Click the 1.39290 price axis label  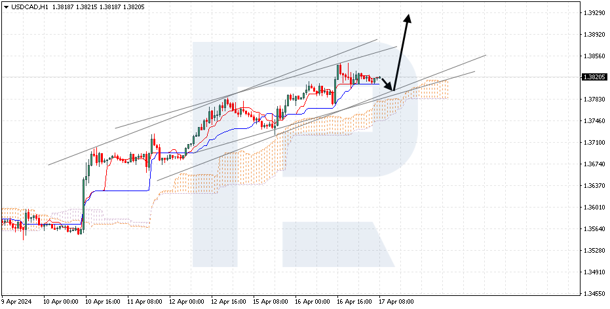(x=594, y=13)
